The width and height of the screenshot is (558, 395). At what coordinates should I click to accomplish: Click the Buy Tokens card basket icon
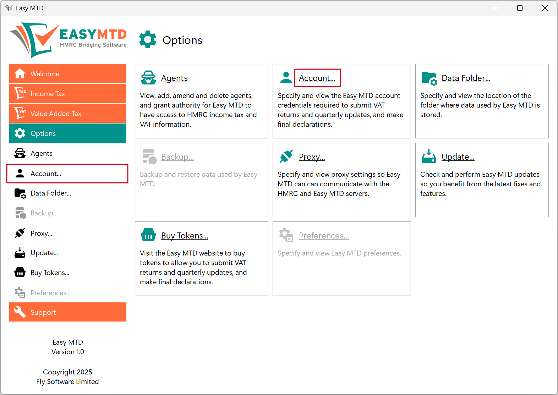tap(148, 235)
